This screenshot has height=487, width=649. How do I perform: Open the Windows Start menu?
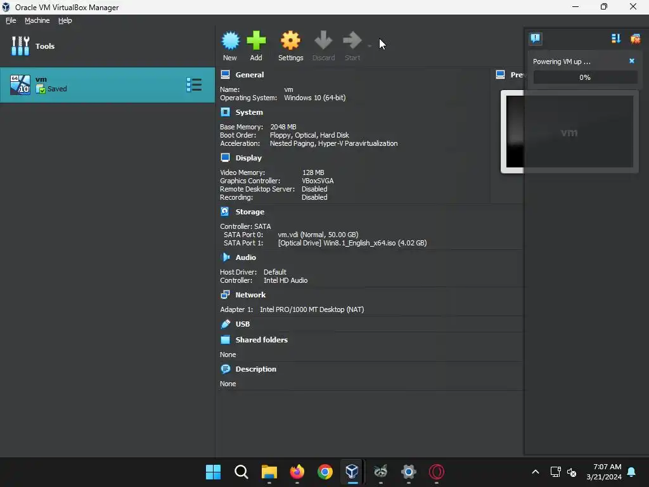213,472
